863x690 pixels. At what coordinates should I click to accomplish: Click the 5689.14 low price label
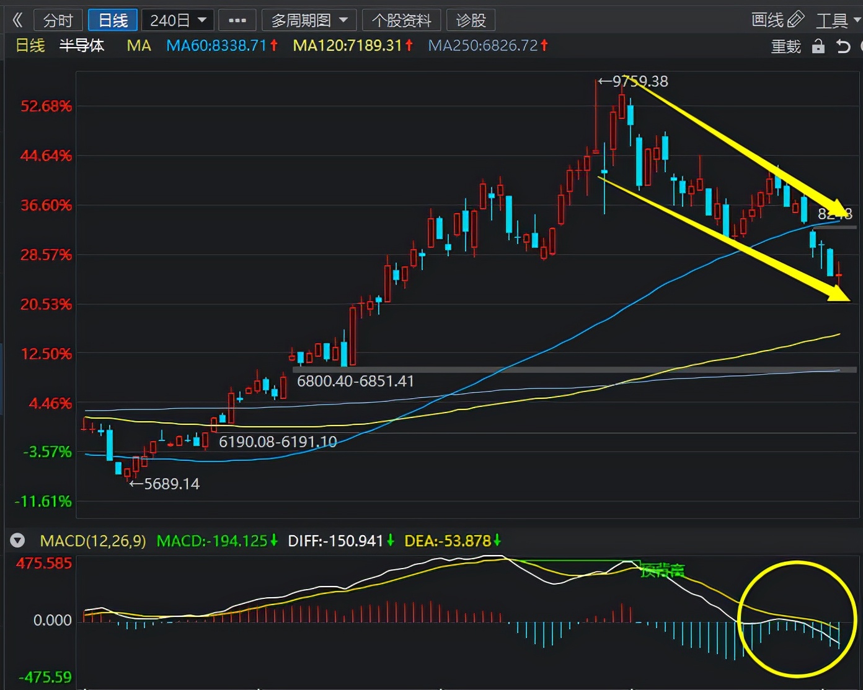(x=172, y=484)
